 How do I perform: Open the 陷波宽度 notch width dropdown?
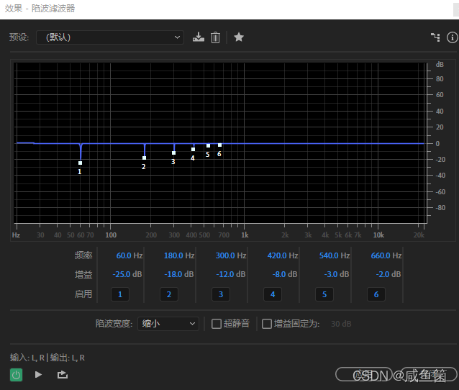pyautogui.click(x=168, y=324)
